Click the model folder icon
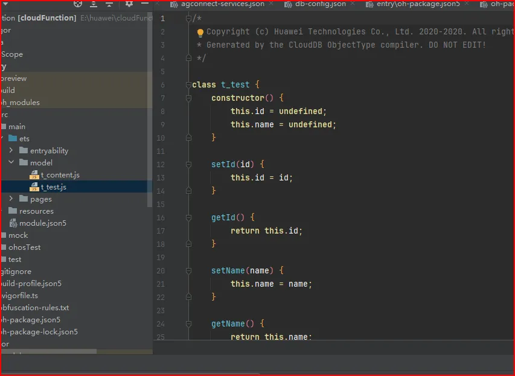 click(24, 162)
